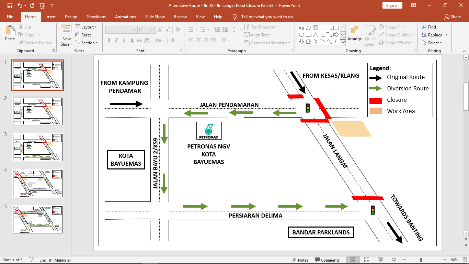
Task: Toggle Normal view in status bar
Action: pos(353,260)
